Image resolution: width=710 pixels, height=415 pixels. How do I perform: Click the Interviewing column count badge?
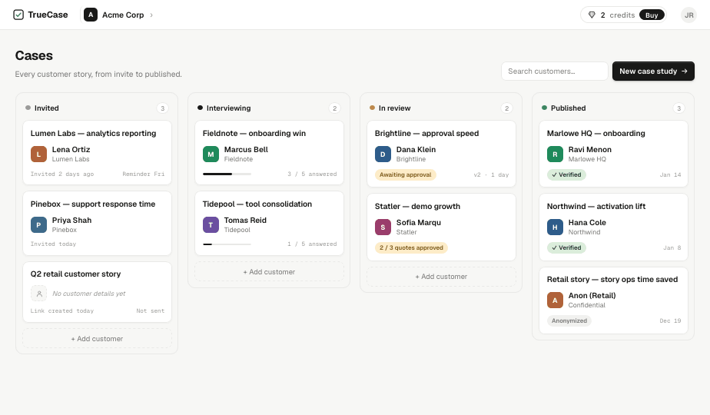pyautogui.click(x=334, y=108)
